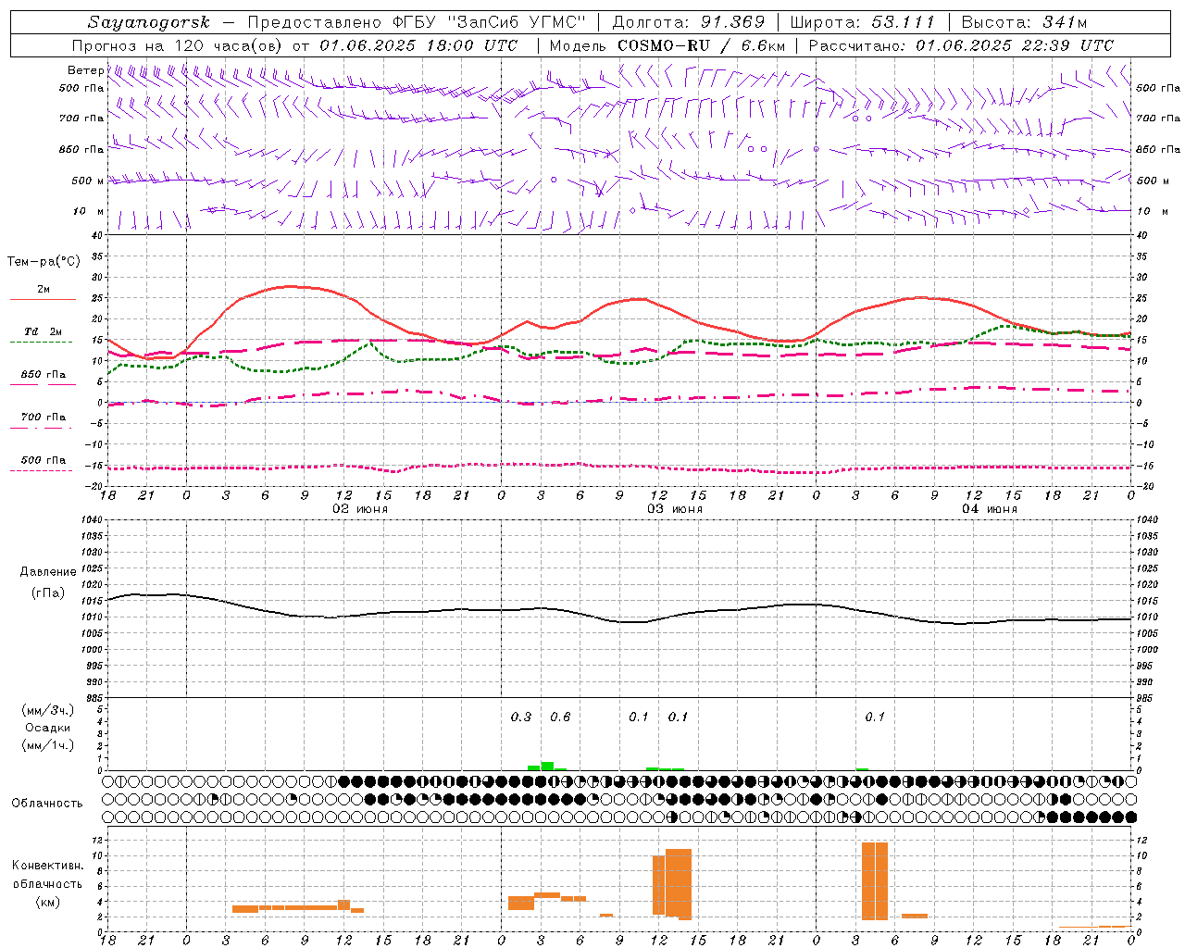Screen dimensions: 1185x948
Task: Click the "(мм/3ч.)" precipitation unit label
Action: coord(48,710)
